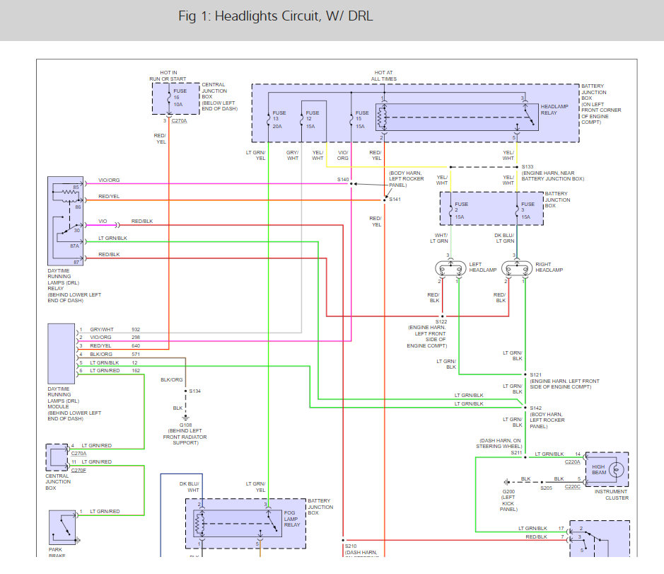Click the 'LEFT HEADLAMP' text label

pos(483,267)
